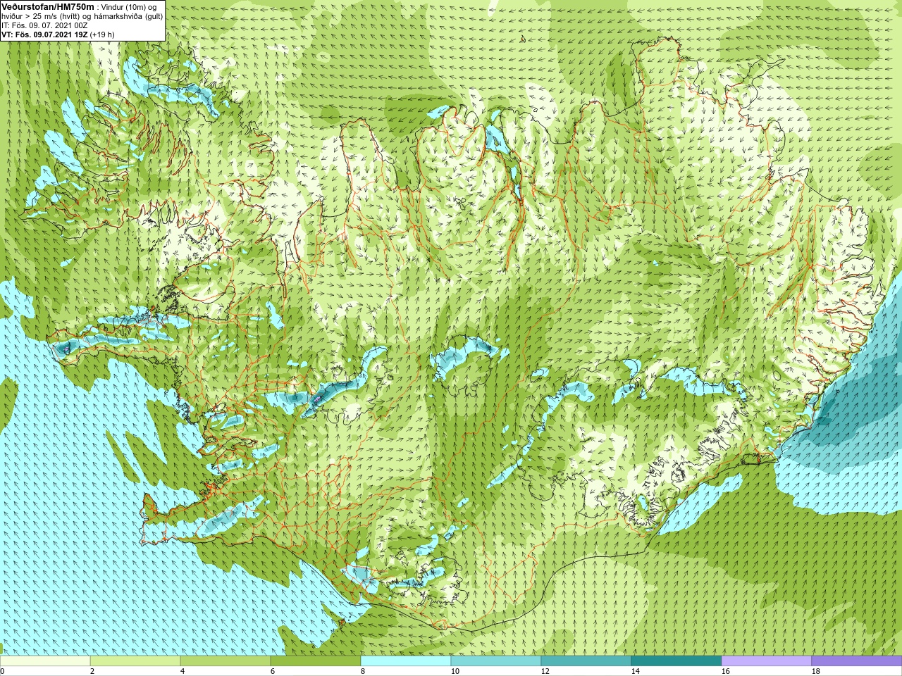
Task: Click the legend scale label '2'
Action: pyautogui.click(x=92, y=671)
